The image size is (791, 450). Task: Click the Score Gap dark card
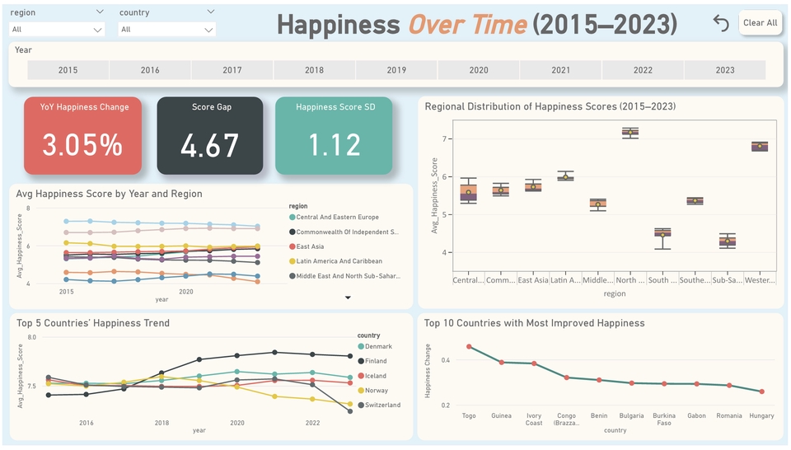[x=210, y=136]
